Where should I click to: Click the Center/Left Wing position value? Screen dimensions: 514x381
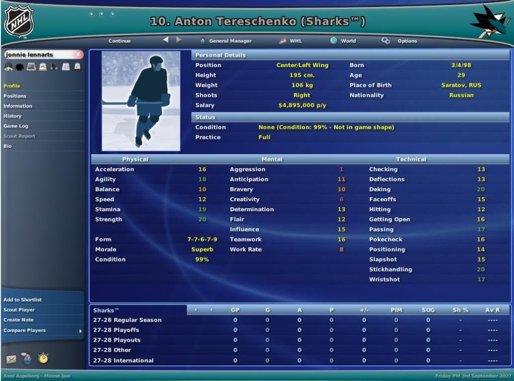click(302, 65)
